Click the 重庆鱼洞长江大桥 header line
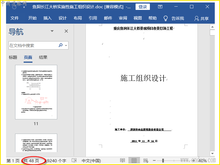 point(143,29)
